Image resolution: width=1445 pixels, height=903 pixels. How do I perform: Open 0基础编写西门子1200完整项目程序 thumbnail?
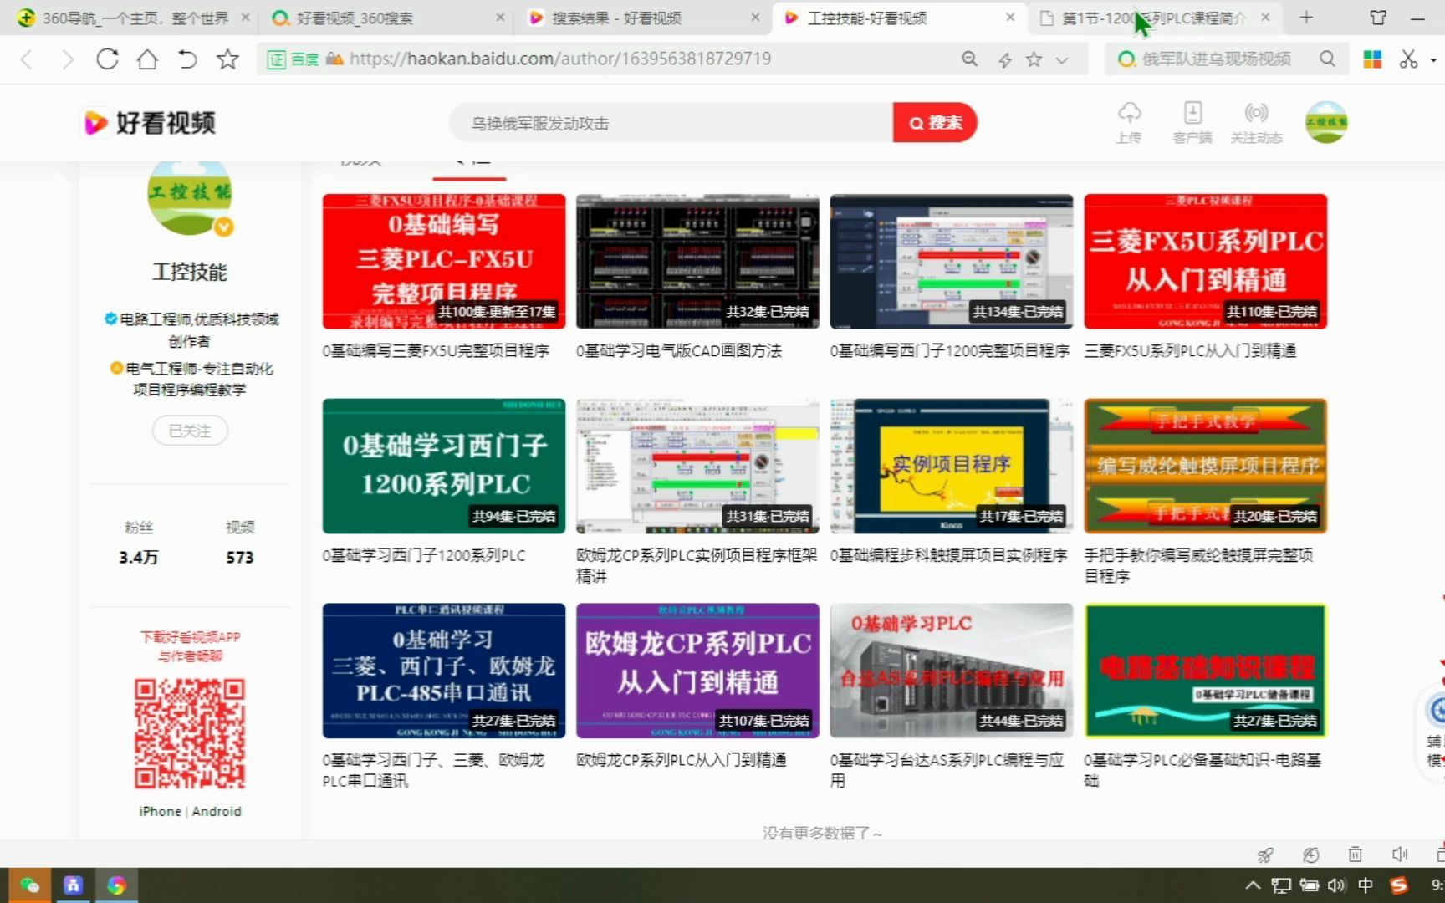pyautogui.click(x=952, y=262)
